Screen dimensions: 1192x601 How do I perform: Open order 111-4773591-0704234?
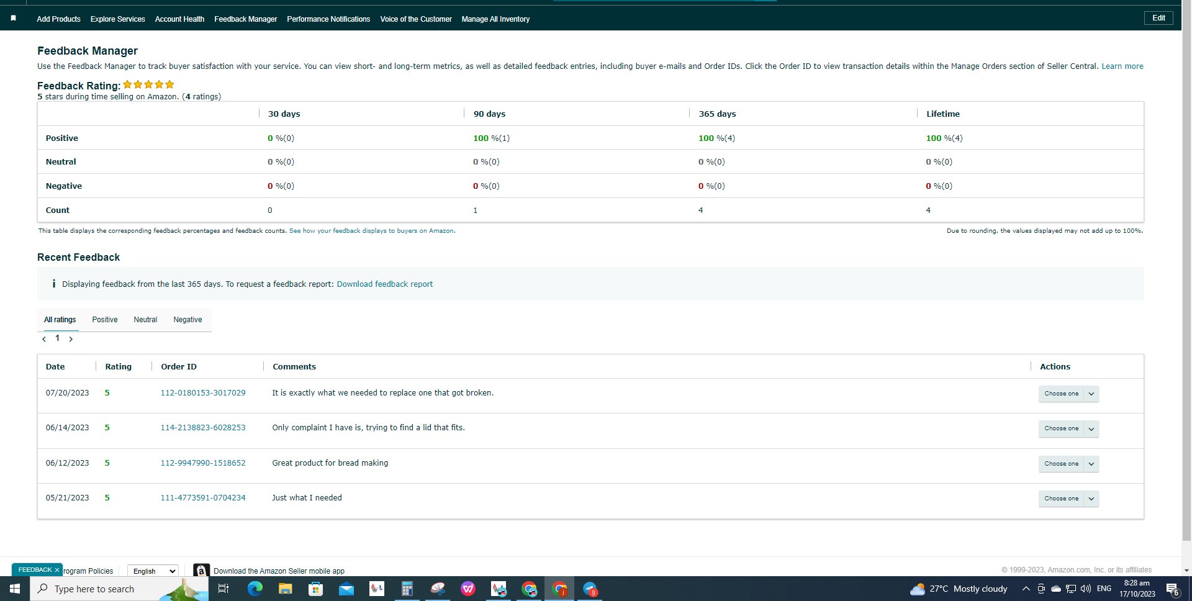tap(203, 498)
